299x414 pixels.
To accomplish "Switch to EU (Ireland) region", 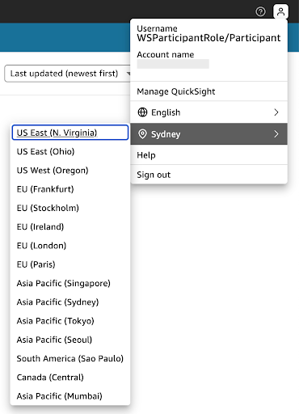I will (x=70, y=226).
